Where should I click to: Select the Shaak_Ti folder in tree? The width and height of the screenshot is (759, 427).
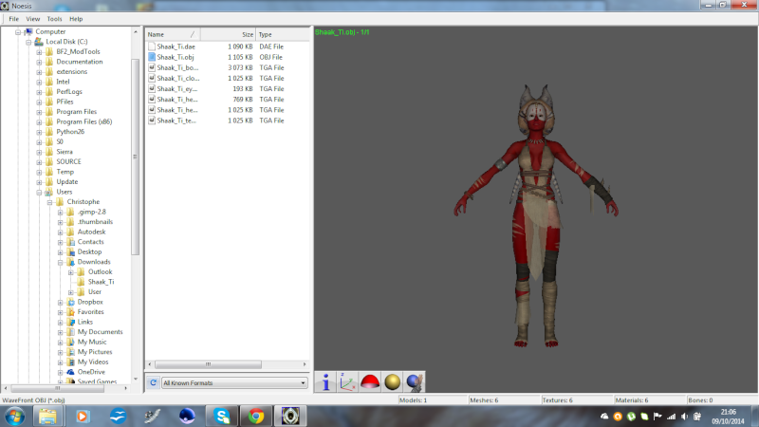coord(102,282)
